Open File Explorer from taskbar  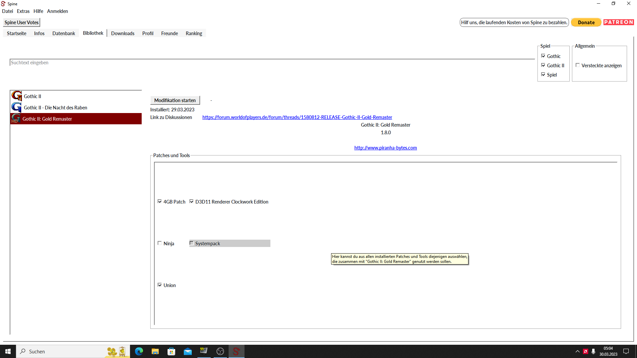point(155,351)
